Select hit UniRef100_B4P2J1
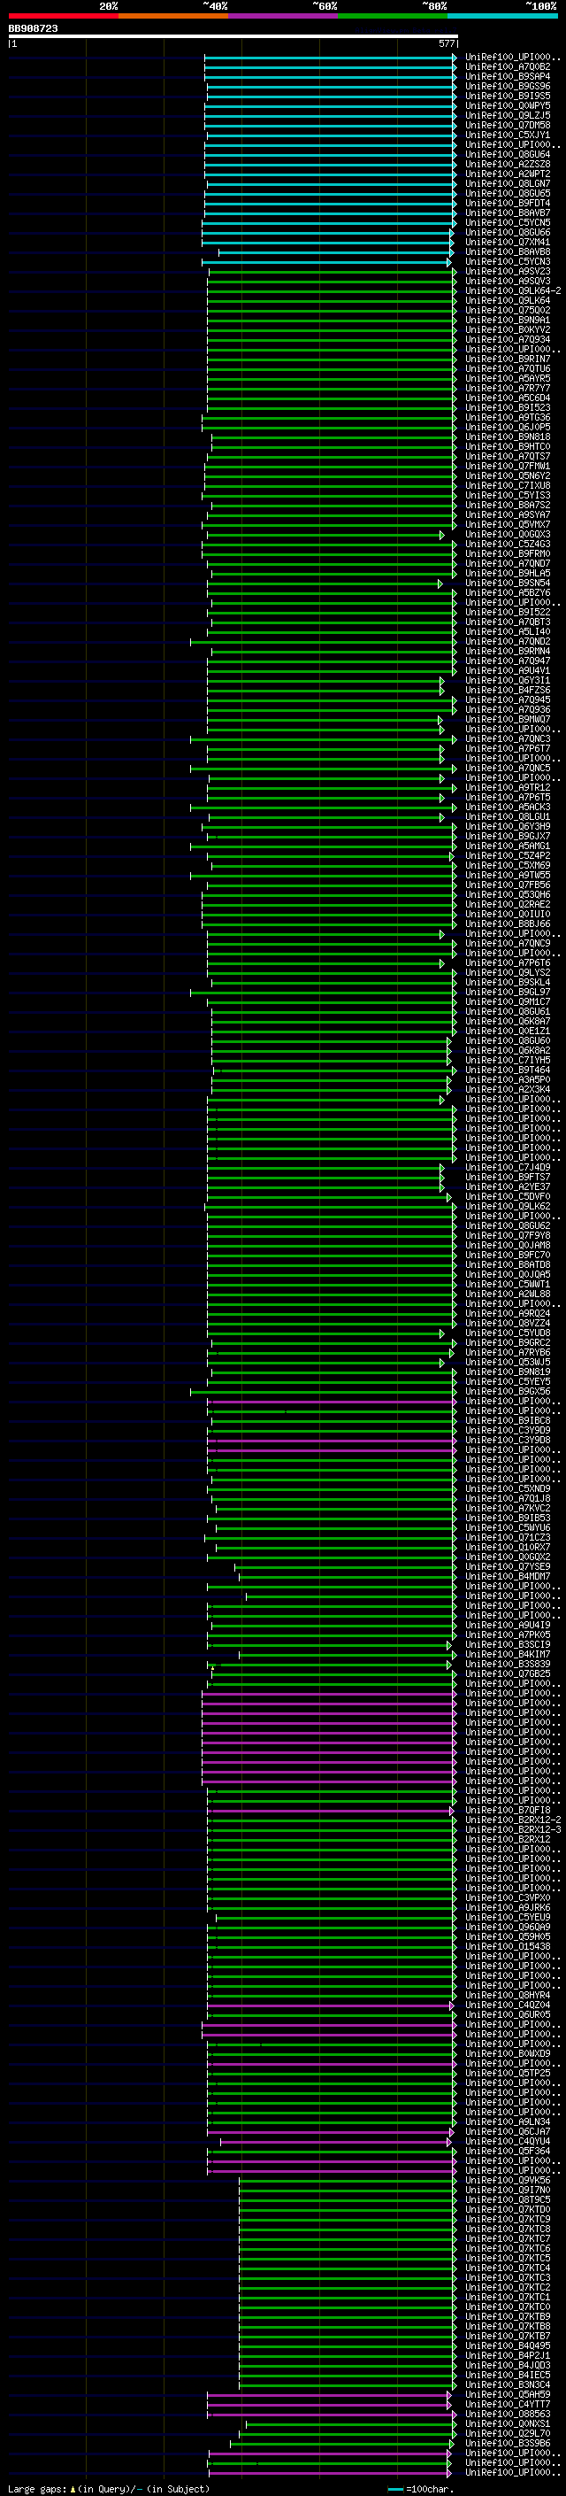 508,2354
